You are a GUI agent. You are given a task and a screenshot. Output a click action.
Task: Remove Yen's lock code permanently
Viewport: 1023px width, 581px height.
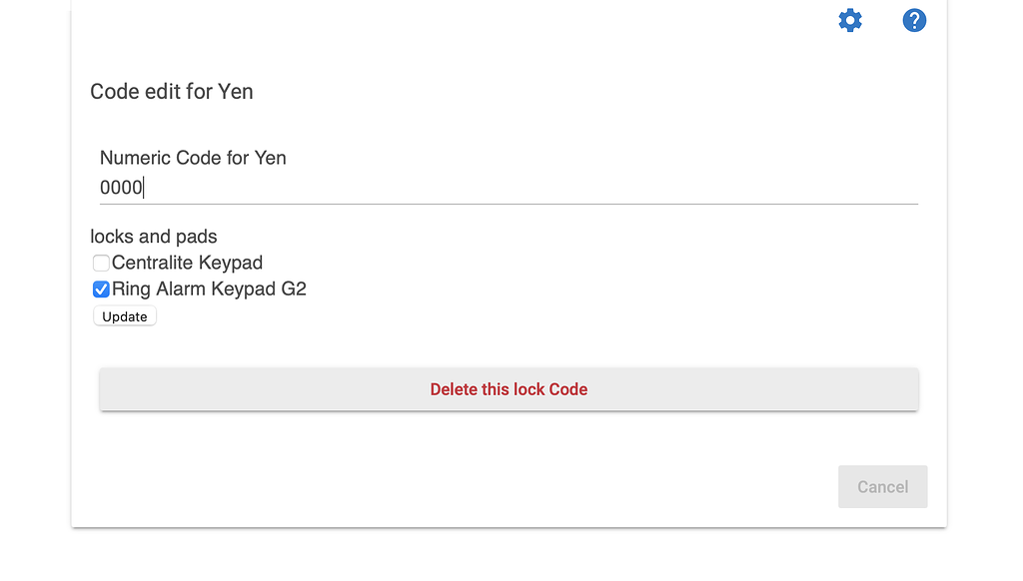pyautogui.click(x=509, y=388)
